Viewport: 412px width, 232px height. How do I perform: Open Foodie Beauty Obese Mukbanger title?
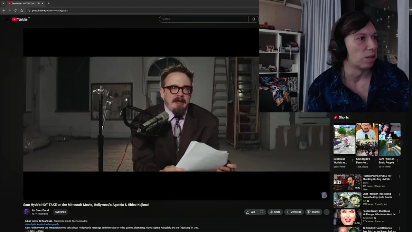(x=379, y=213)
